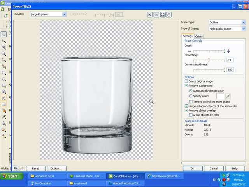Click the Undo arrow icon
This screenshot has height=187, width=249.
point(16,168)
